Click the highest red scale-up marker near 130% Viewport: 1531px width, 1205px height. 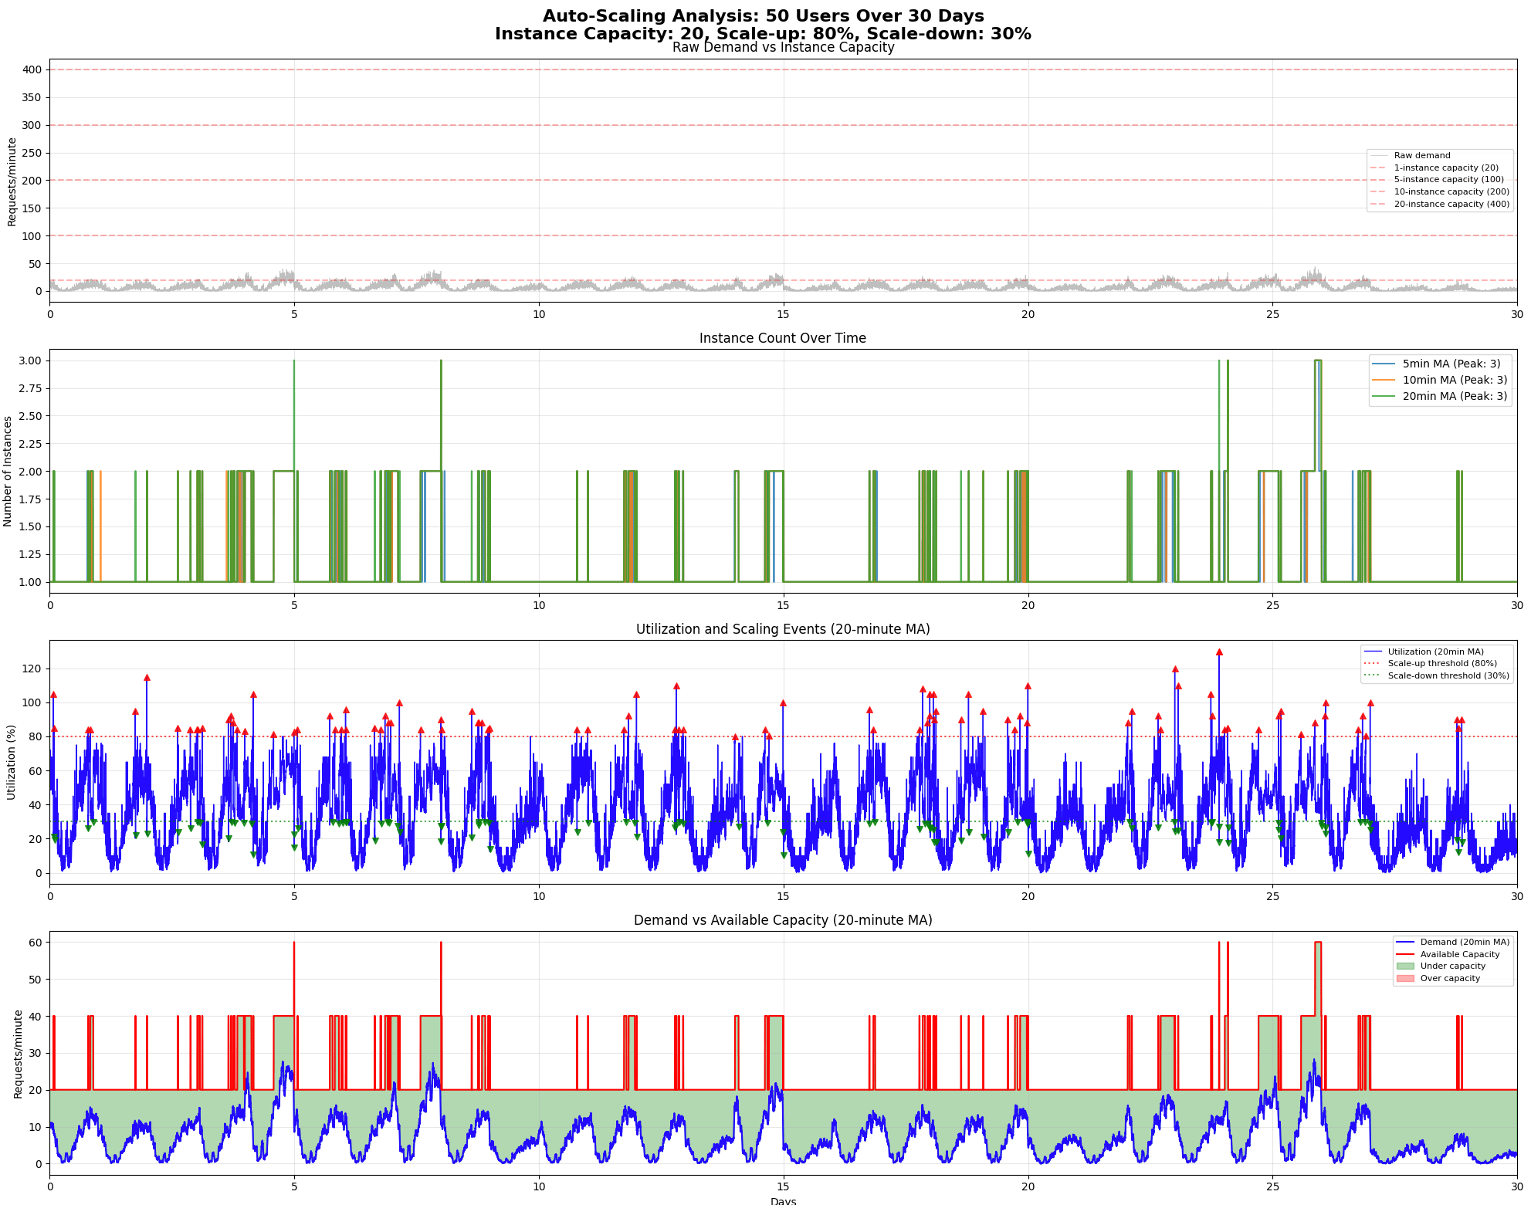tap(1219, 652)
